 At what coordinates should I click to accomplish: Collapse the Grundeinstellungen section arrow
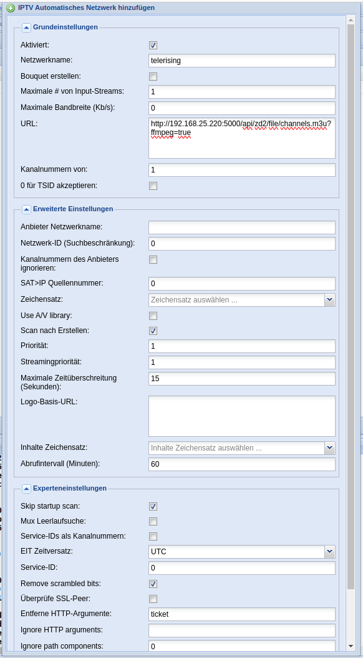[x=26, y=27]
